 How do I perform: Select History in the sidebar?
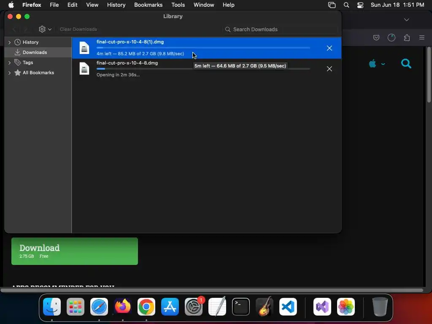click(x=30, y=42)
